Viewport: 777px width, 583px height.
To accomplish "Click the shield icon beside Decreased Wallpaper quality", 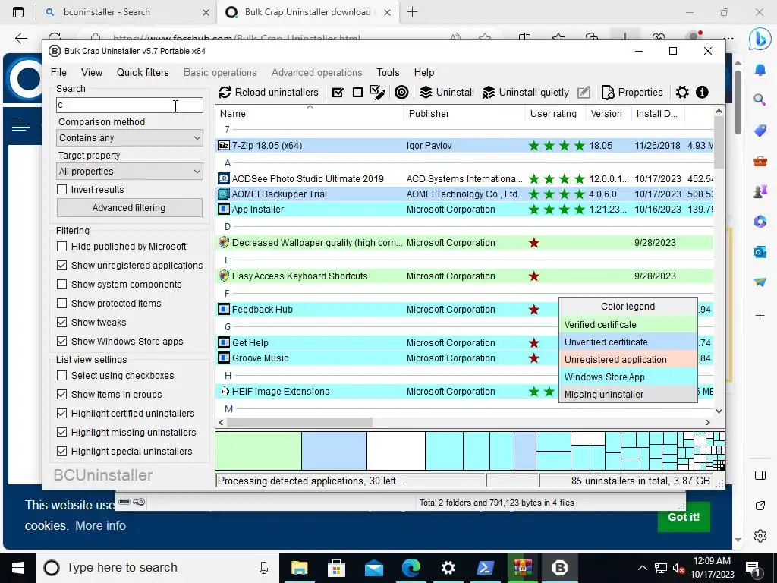I will click(224, 242).
